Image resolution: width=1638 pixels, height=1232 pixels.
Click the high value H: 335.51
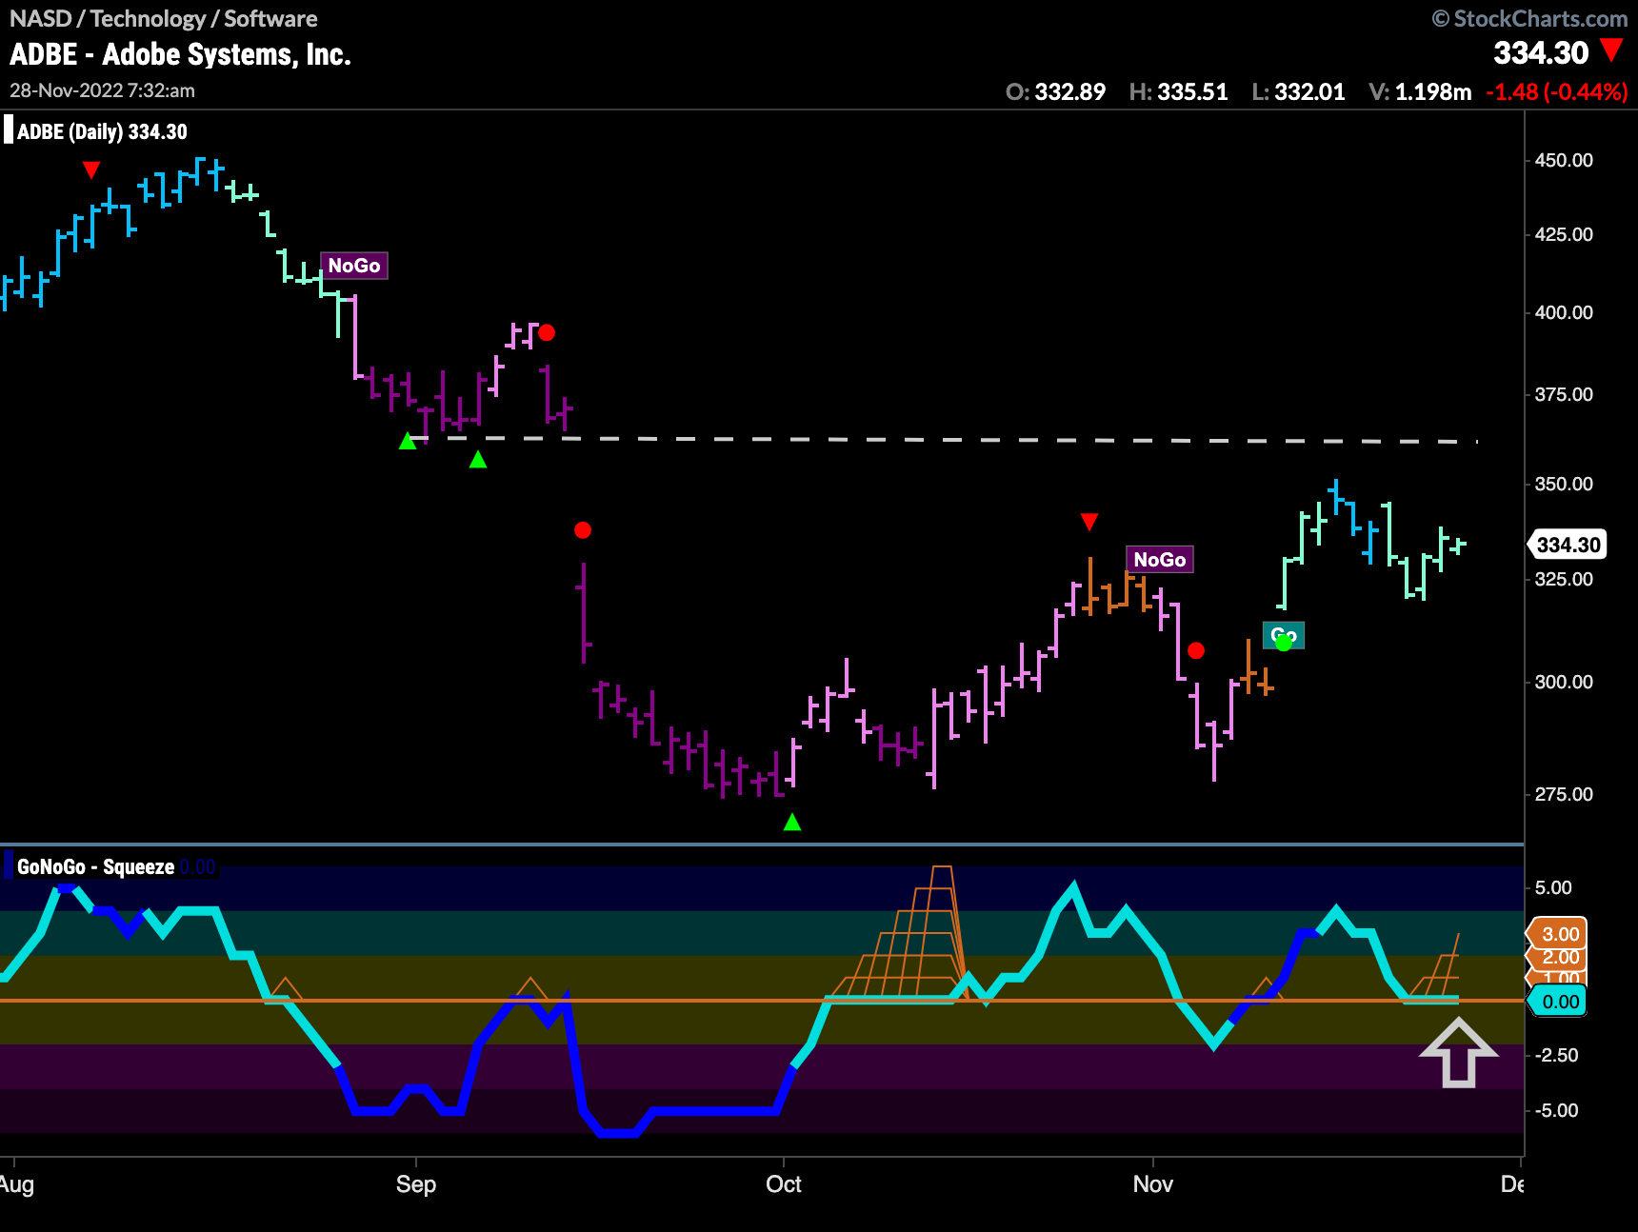1178,92
